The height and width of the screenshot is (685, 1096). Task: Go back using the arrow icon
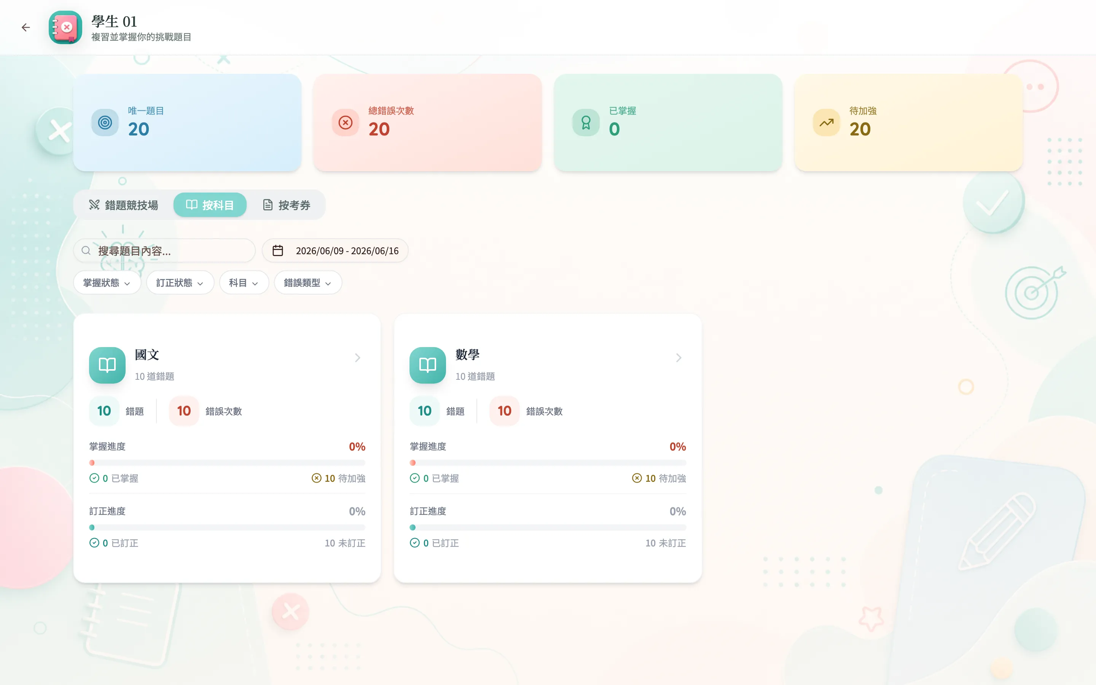coord(26,27)
